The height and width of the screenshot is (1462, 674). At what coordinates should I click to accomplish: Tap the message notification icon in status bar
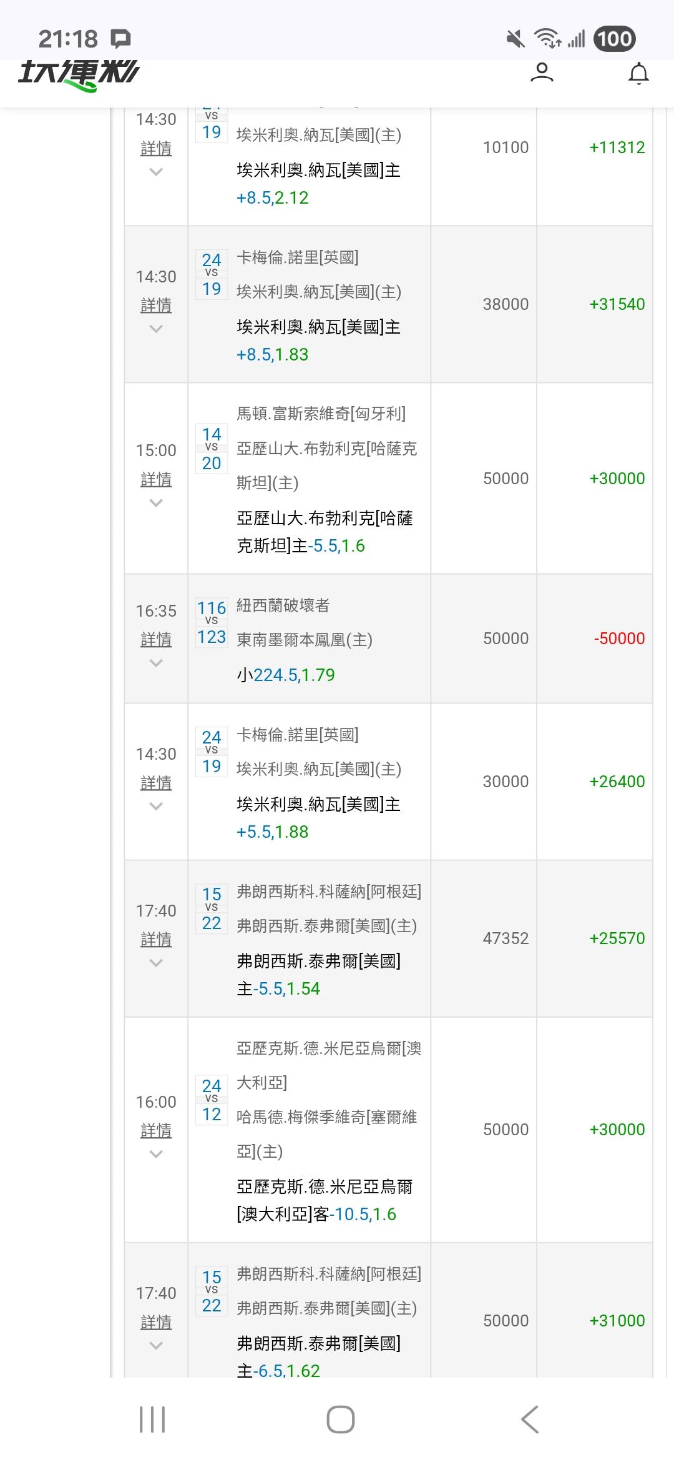[120, 39]
